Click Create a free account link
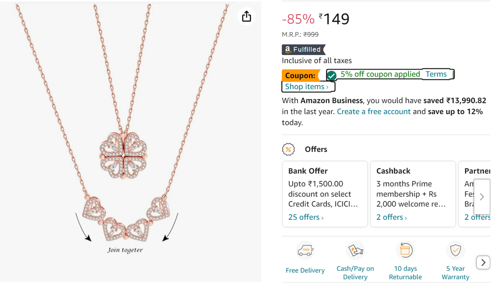The width and height of the screenshot is (502, 288). pyautogui.click(x=374, y=111)
